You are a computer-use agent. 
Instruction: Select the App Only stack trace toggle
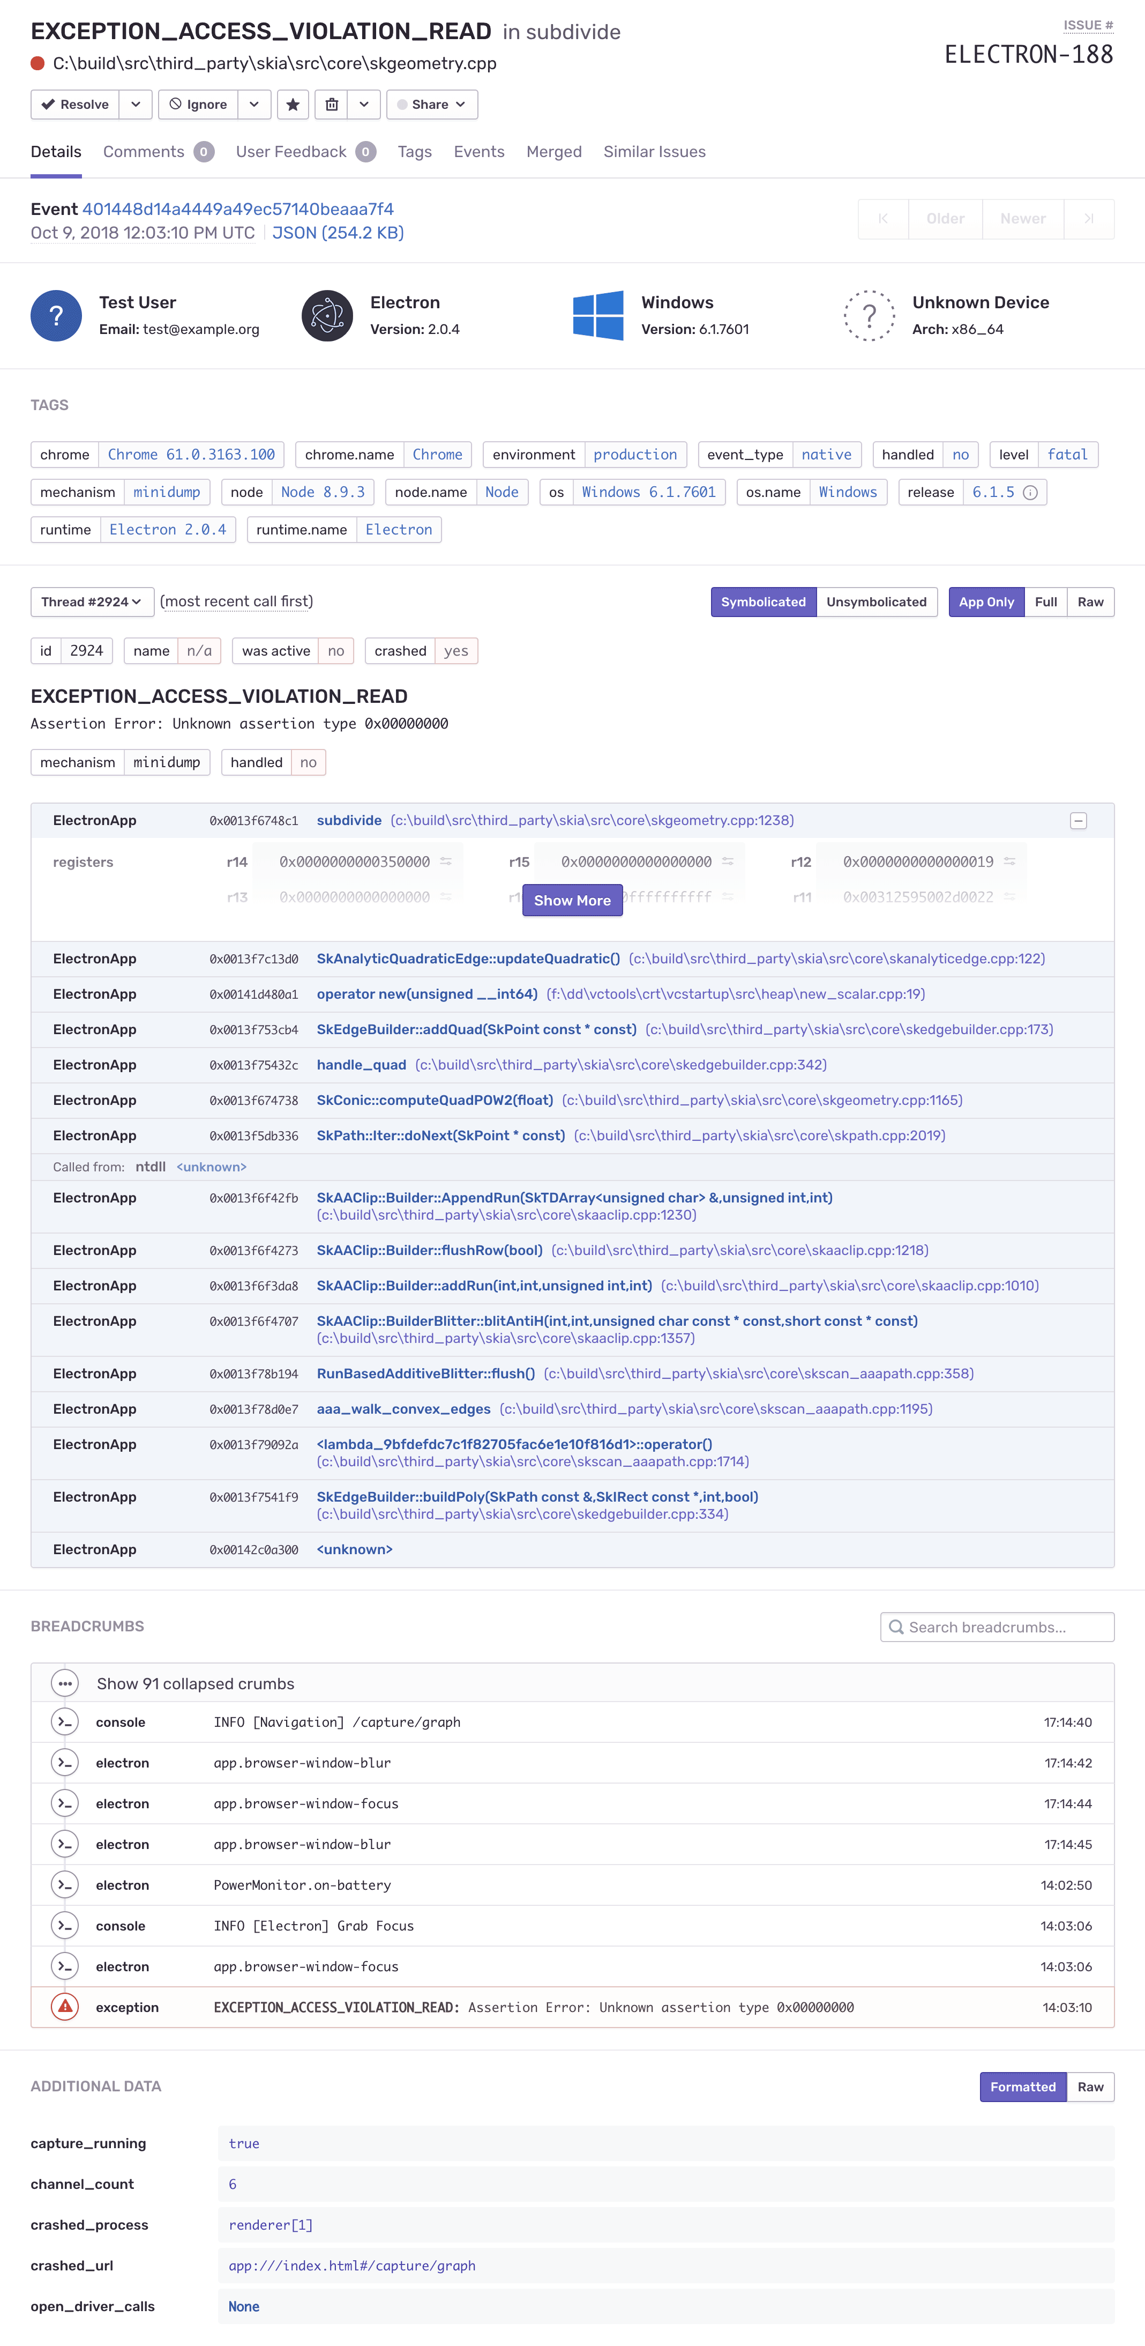point(986,602)
